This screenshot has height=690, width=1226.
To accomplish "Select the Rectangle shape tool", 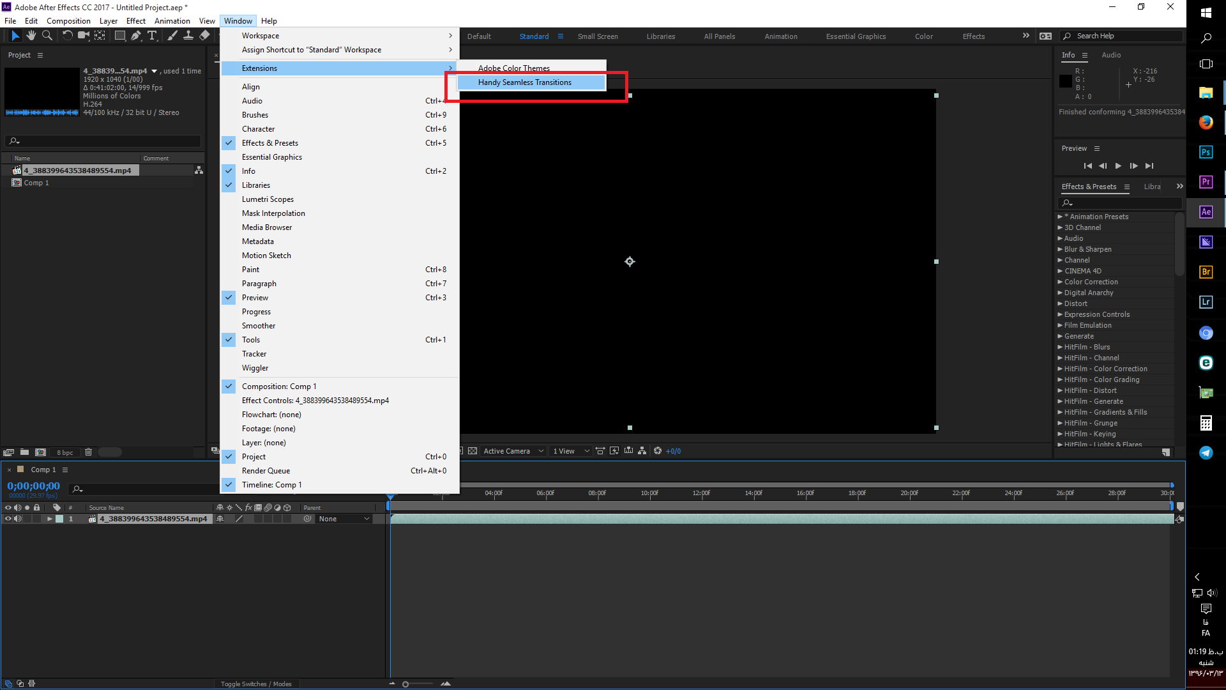I will point(119,36).
